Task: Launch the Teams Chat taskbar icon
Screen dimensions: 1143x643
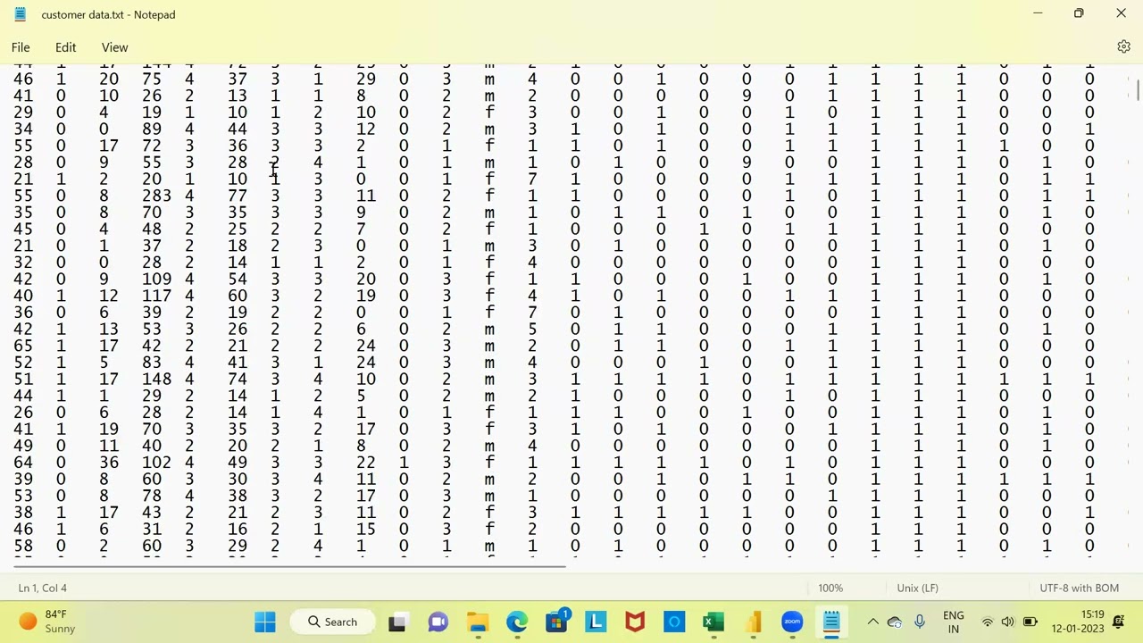Action: pyautogui.click(x=438, y=622)
